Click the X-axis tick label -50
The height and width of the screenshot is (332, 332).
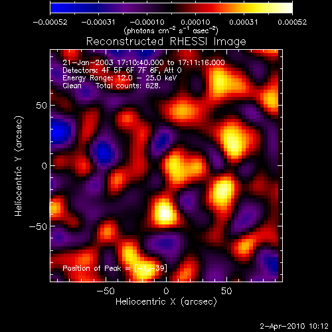[x=106, y=291]
